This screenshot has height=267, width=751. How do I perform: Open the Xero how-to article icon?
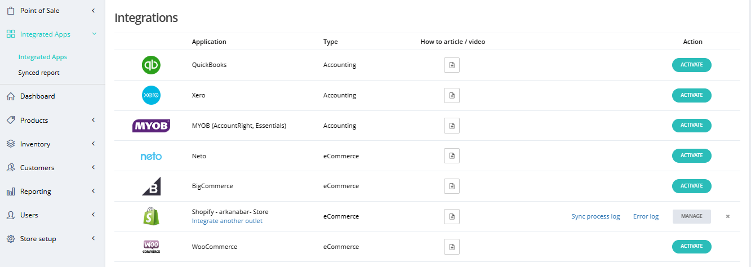[452, 96]
